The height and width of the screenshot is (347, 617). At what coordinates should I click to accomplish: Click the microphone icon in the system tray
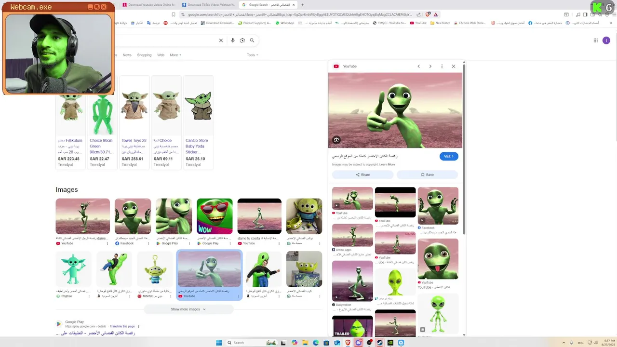pos(571,343)
